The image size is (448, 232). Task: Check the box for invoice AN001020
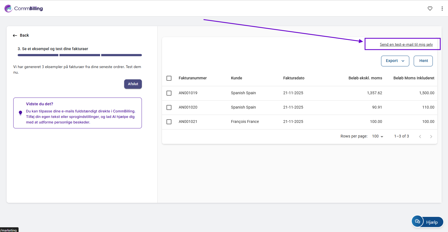coord(169,107)
